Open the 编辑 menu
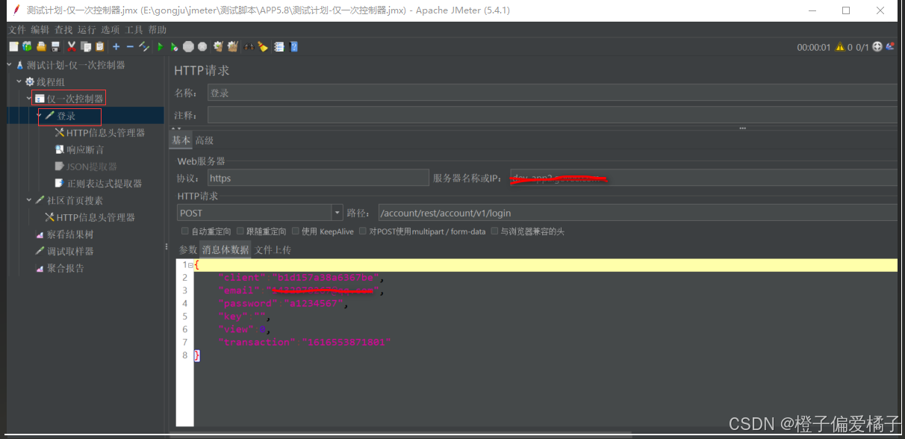Image resolution: width=905 pixels, height=439 pixels. (x=40, y=30)
